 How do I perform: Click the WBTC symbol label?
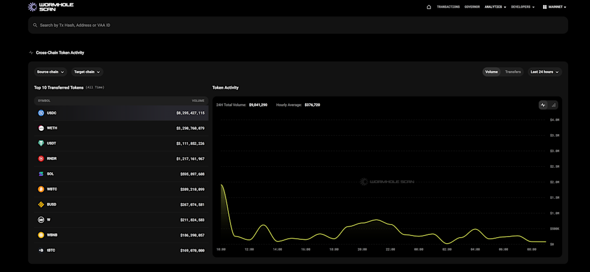coord(52,189)
